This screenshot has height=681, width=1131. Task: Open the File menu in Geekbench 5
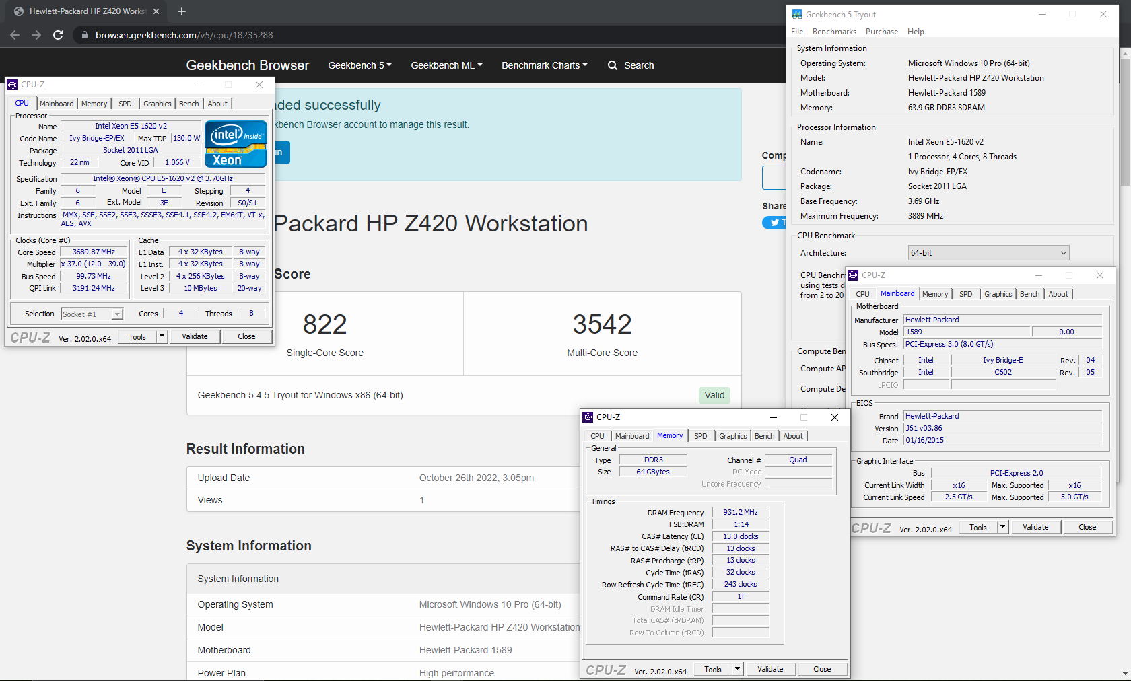pyautogui.click(x=797, y=32)
